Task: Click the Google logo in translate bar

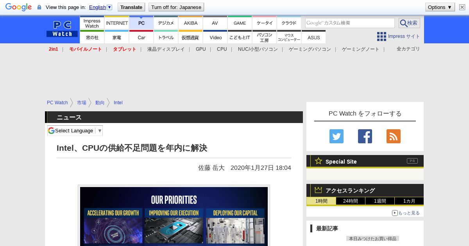Action: coord(18,7)
